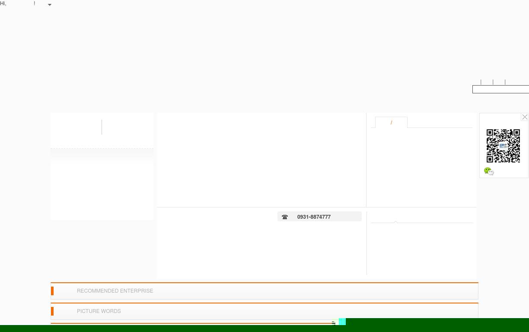Click the phone number 0931-8874777

[314, 217]
